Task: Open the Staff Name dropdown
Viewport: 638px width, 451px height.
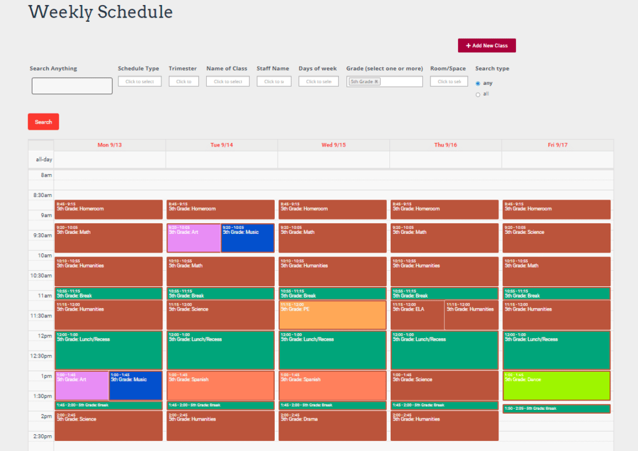Action: (x=274, y=82)
